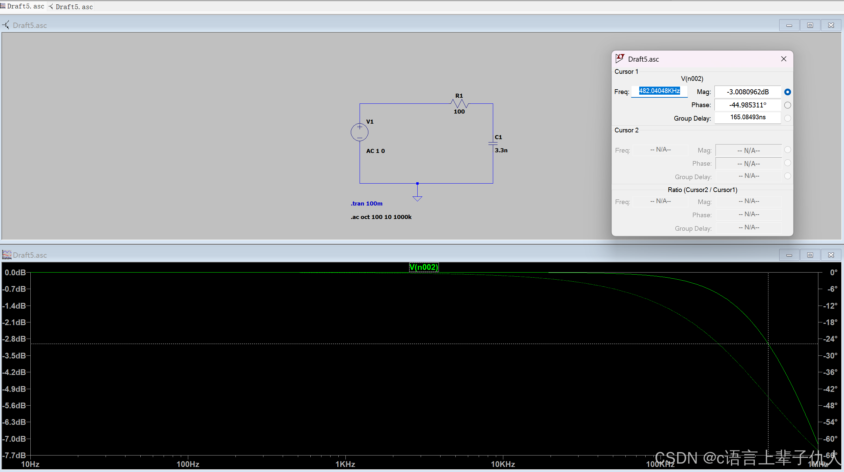Select Cursor 1 Mag radio button

(787, 92)
